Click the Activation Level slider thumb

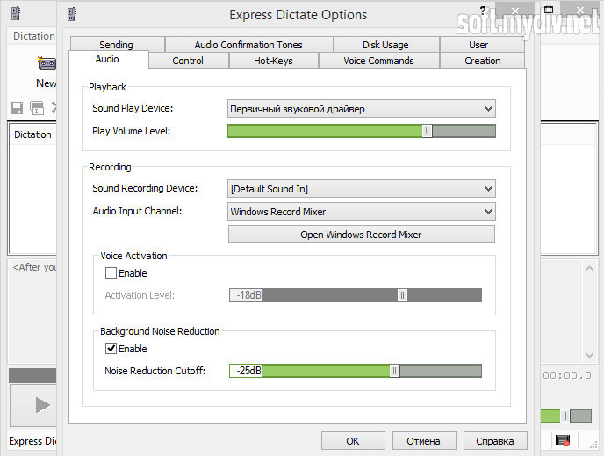(402, 295)
